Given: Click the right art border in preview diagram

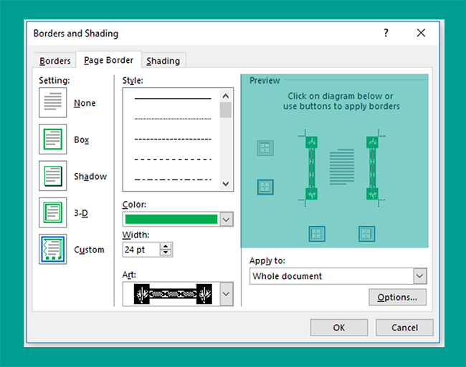Looking at the screenshot, I should point(372,168).
